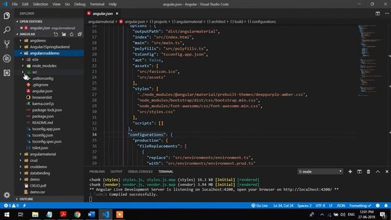The height and width of the screenshot is (220, 391).
Task: Create new file in ANGULAR folder
Action: coord(56,34)
